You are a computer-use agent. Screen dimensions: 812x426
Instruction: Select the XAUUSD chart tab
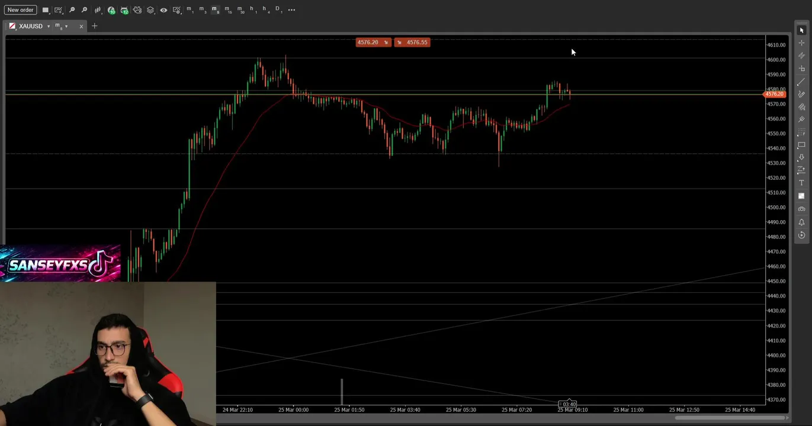[x=30, y=26]
